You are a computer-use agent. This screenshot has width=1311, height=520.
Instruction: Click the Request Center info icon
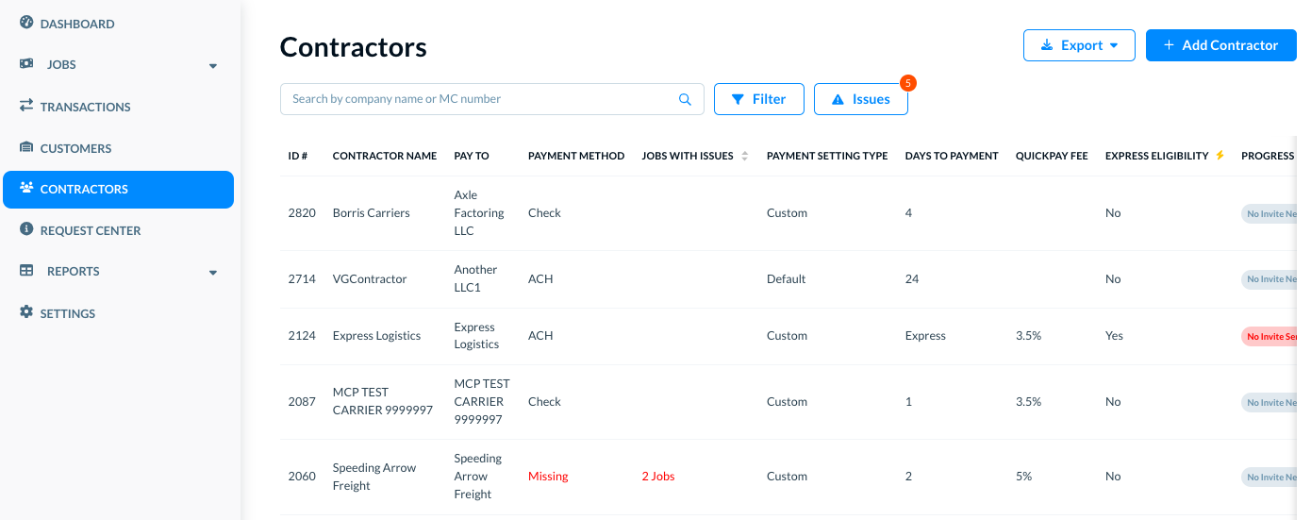coord(26,229)
